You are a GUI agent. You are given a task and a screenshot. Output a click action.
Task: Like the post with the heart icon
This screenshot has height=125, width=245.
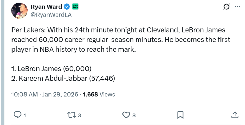[126, 115]
